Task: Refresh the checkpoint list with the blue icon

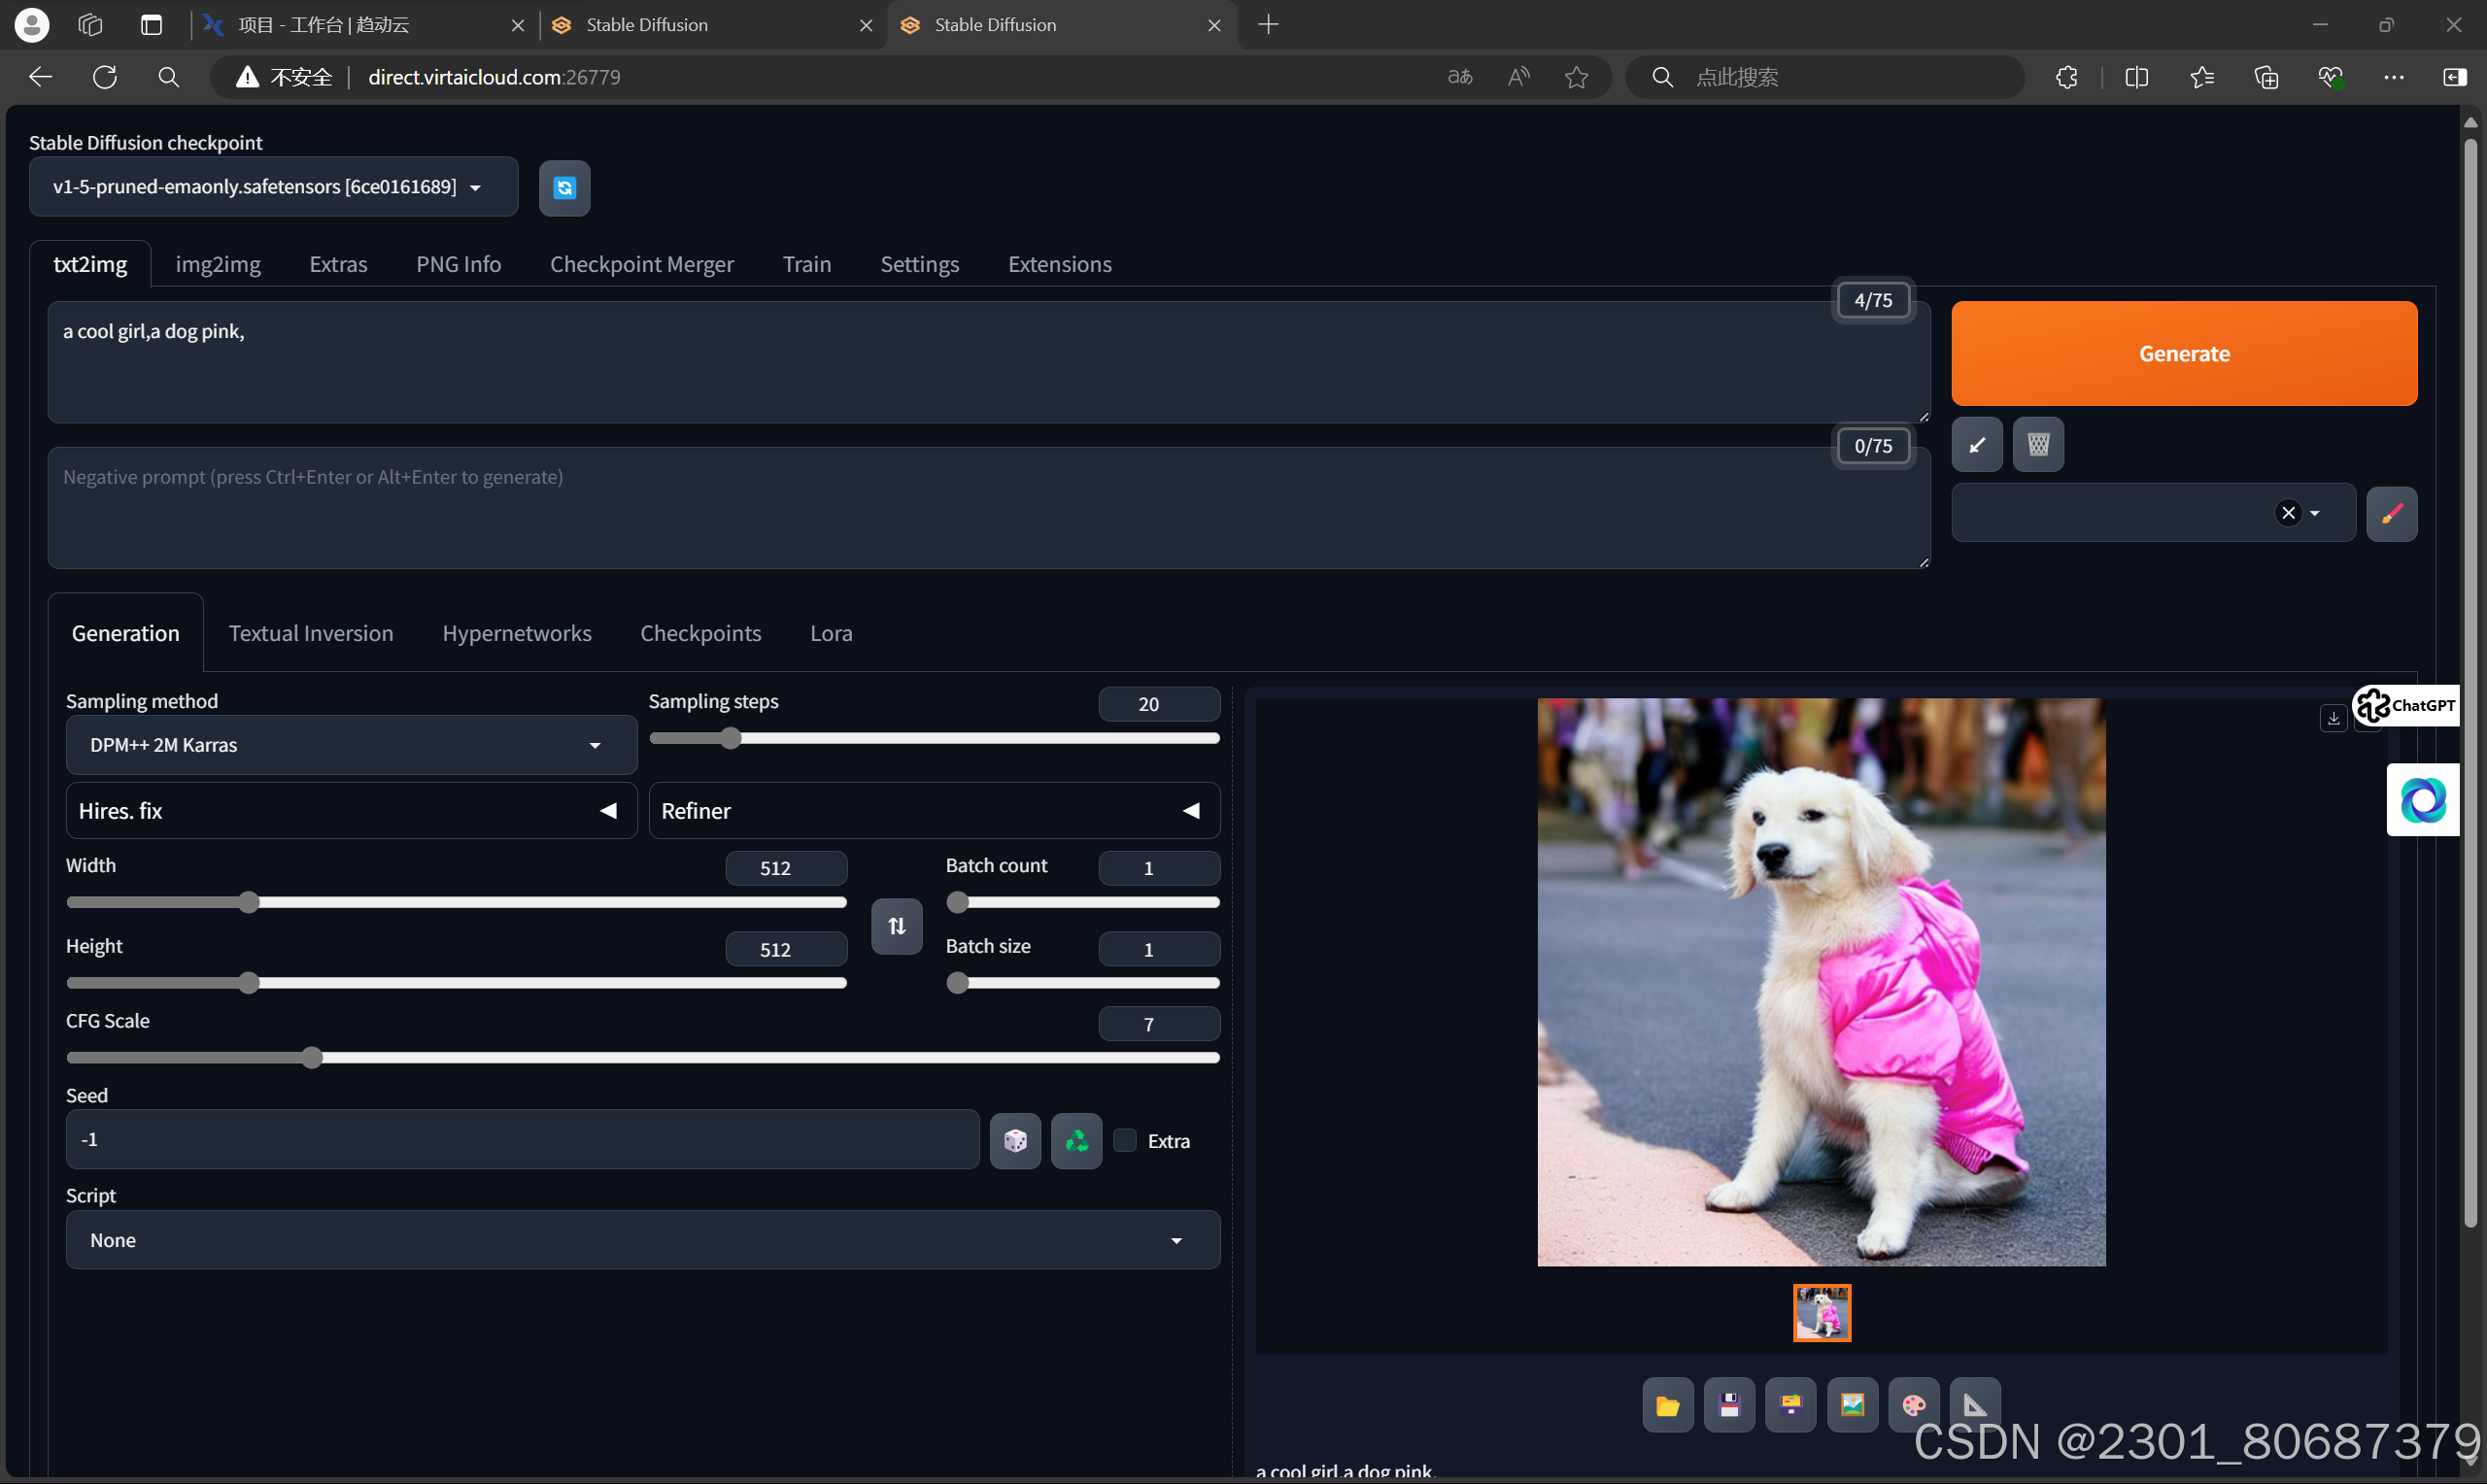Action: [564, 188]
